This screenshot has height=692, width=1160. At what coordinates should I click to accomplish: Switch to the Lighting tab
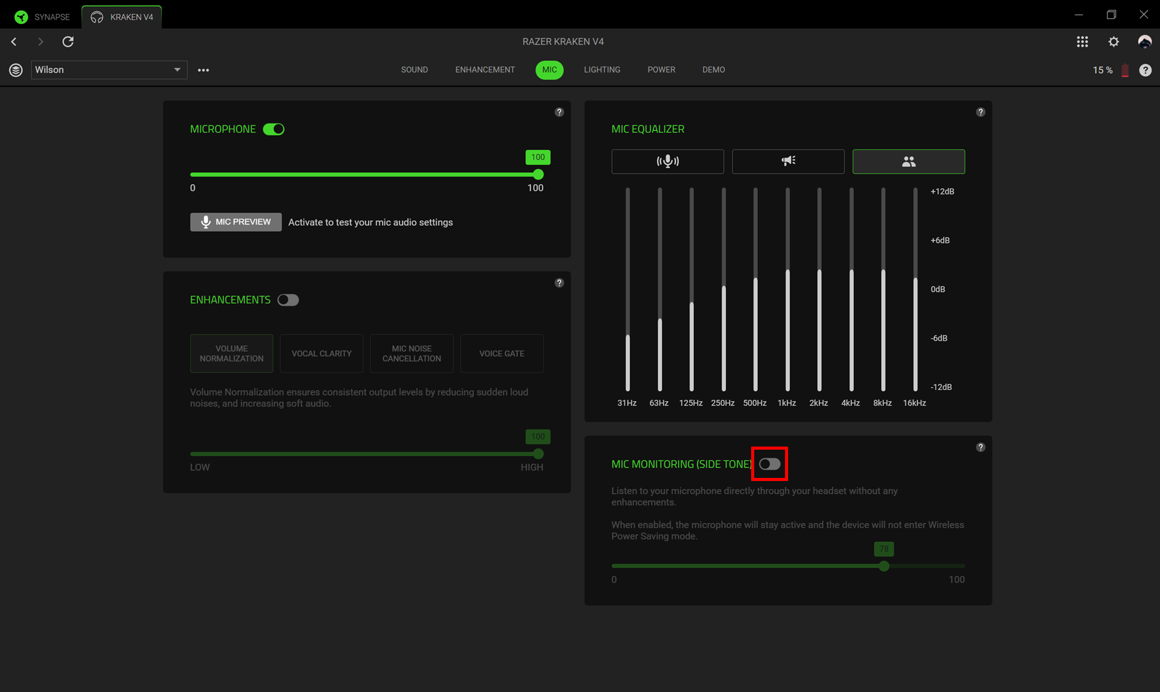coord(602,70)
